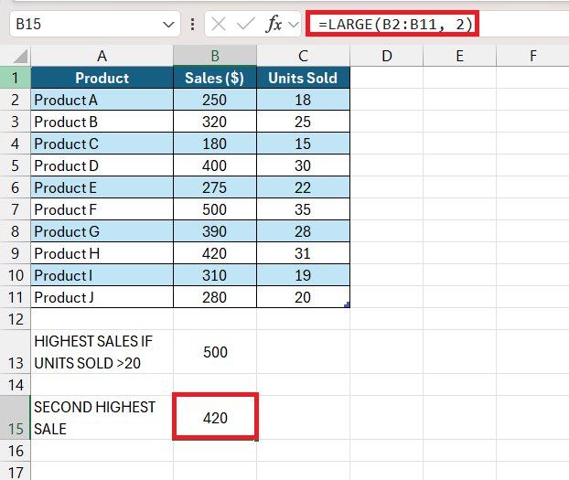
Task: Select column D header
Action: click(x=386, y=56)
